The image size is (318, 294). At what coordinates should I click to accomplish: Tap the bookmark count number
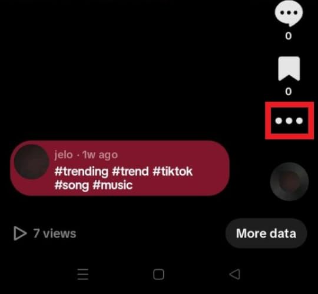pos(289,92)
